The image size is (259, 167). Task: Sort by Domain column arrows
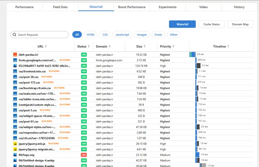coord(110,46)
